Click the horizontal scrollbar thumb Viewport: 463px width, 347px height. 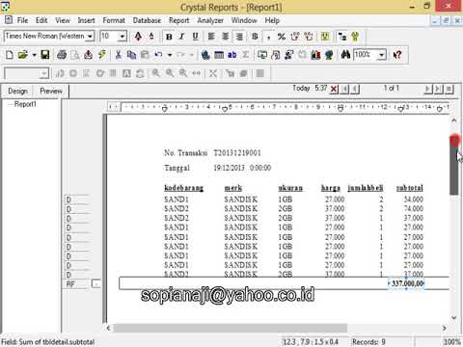(x=230, y=328)
